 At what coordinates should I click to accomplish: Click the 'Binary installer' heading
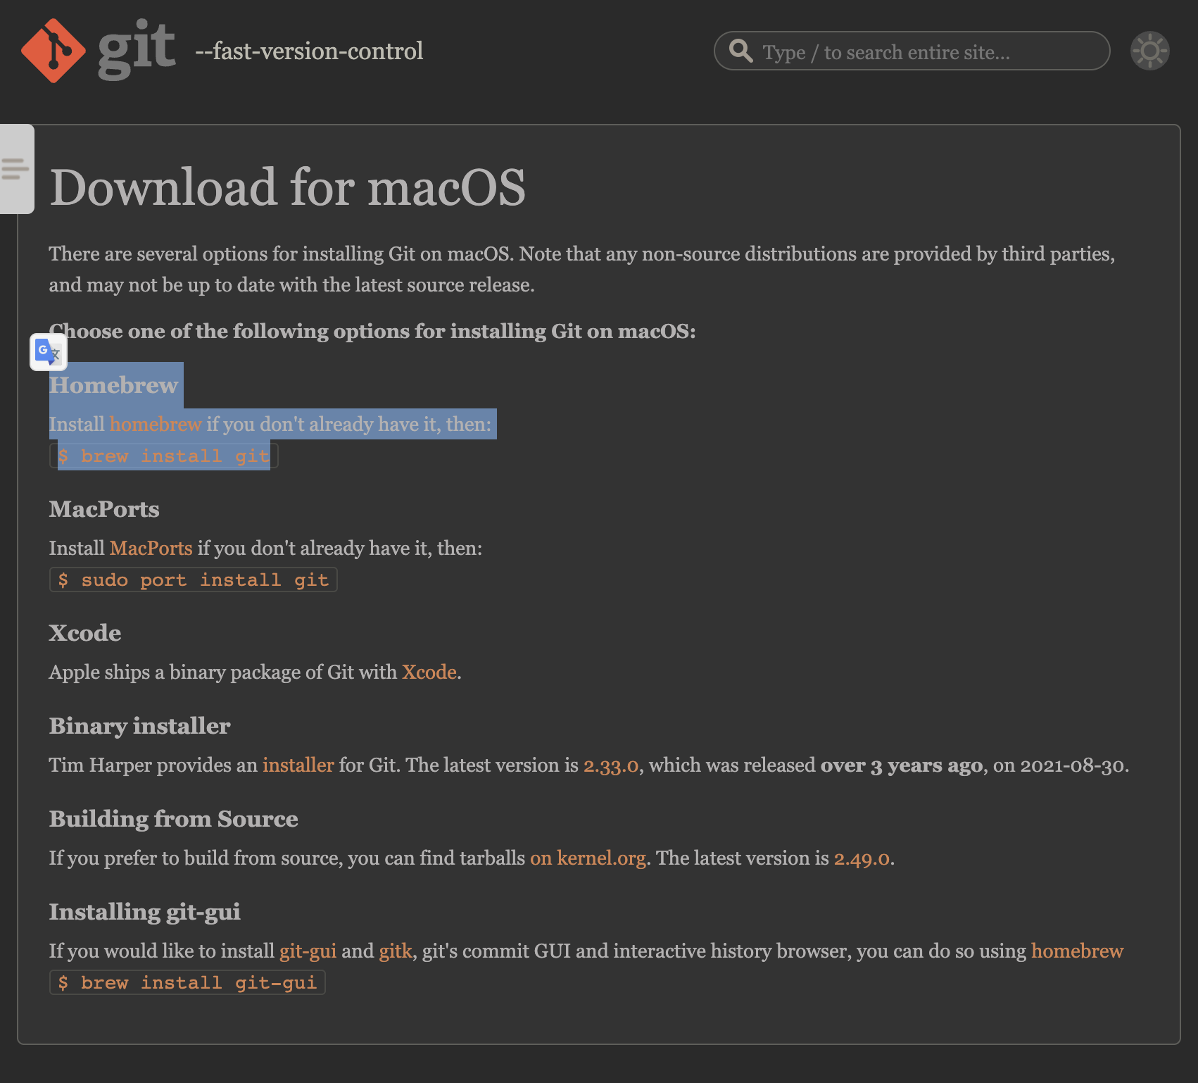[x=139, y=726]
